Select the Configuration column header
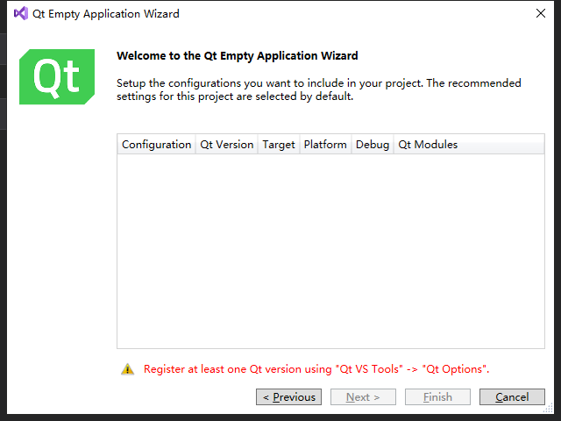The height and width of the screenshot is (421, 561). click(156, 144)
